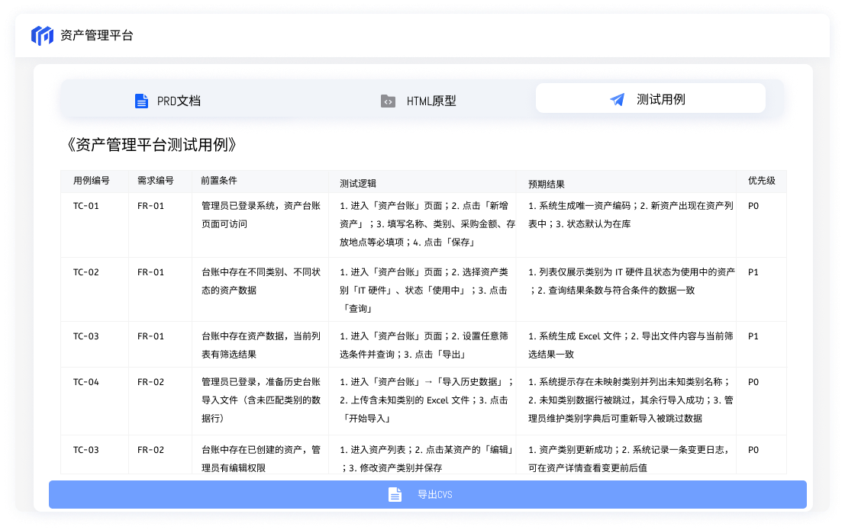Click FR-01 in the TC-01 row
Screen dimensions: 845x530
coord(151,206)
